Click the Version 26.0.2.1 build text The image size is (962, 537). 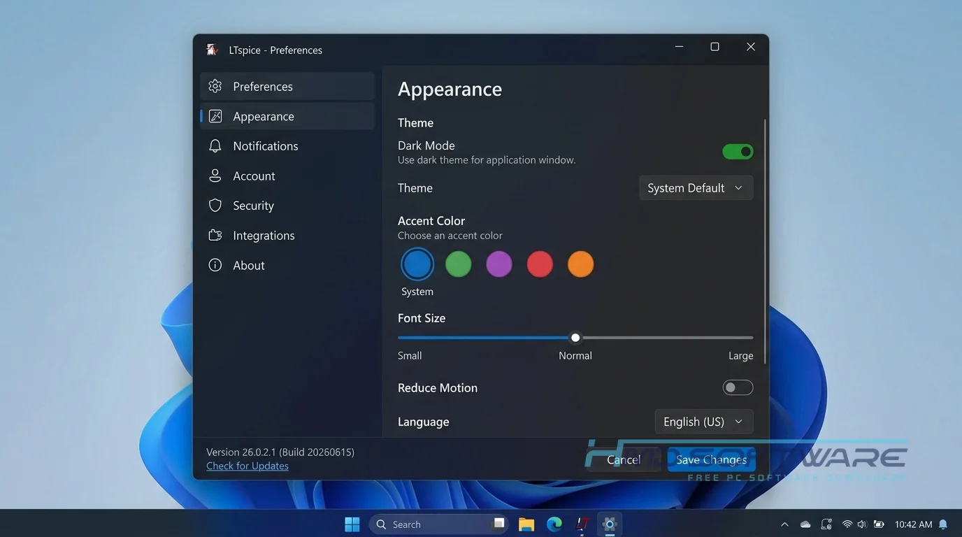(280, 452)
